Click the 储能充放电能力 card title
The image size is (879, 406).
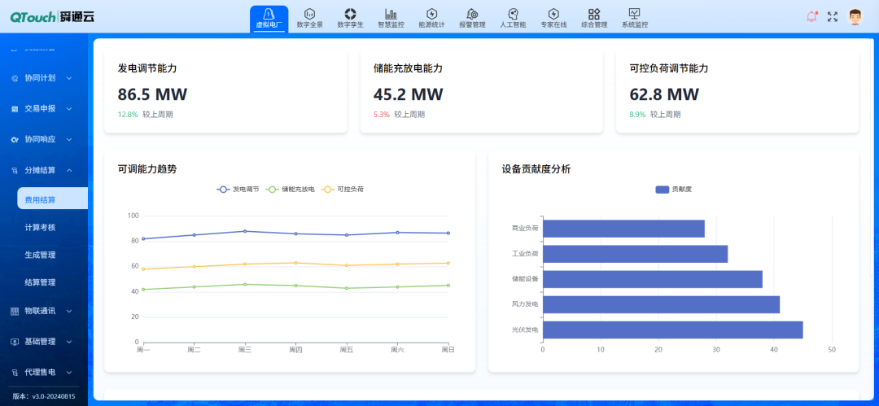[x=408, y=68]
